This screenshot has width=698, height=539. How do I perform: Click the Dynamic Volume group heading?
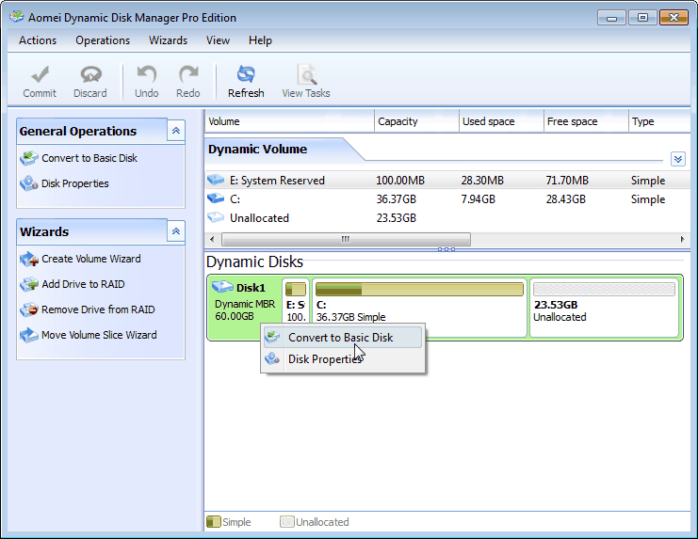pos(258,149)
